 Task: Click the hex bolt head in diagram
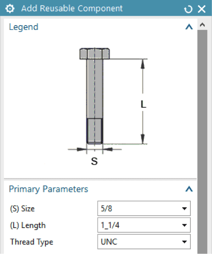95,54
